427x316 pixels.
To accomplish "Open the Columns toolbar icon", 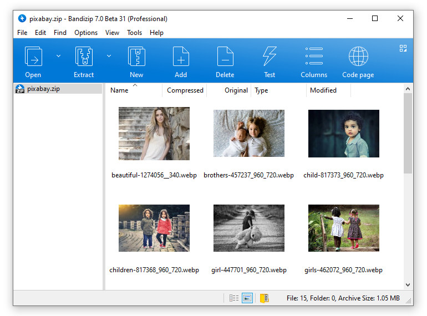I will [314, 57].
